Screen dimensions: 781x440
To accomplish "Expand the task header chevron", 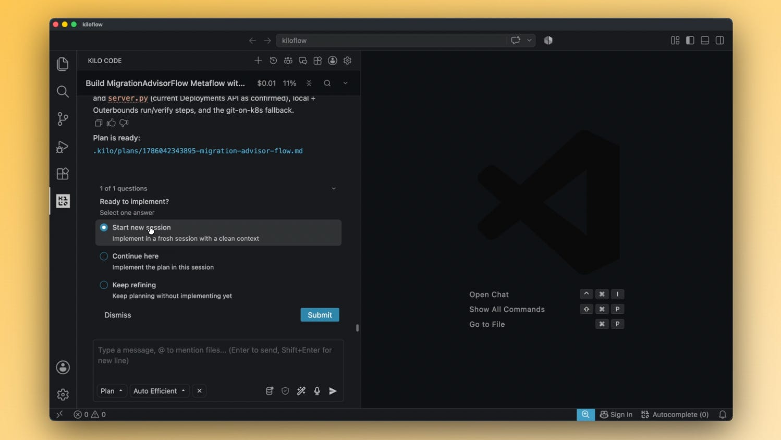I will pyautogui.click(x=345, y=83).
